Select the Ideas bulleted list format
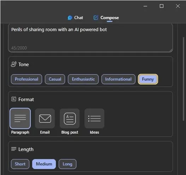 pos(94,118)
